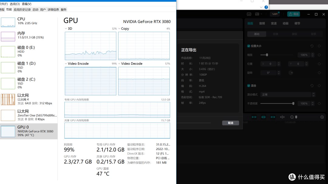Click the VIP badge in the video editor
The width and height of the screenshot is (328, 184).
[x=275, y=14]
